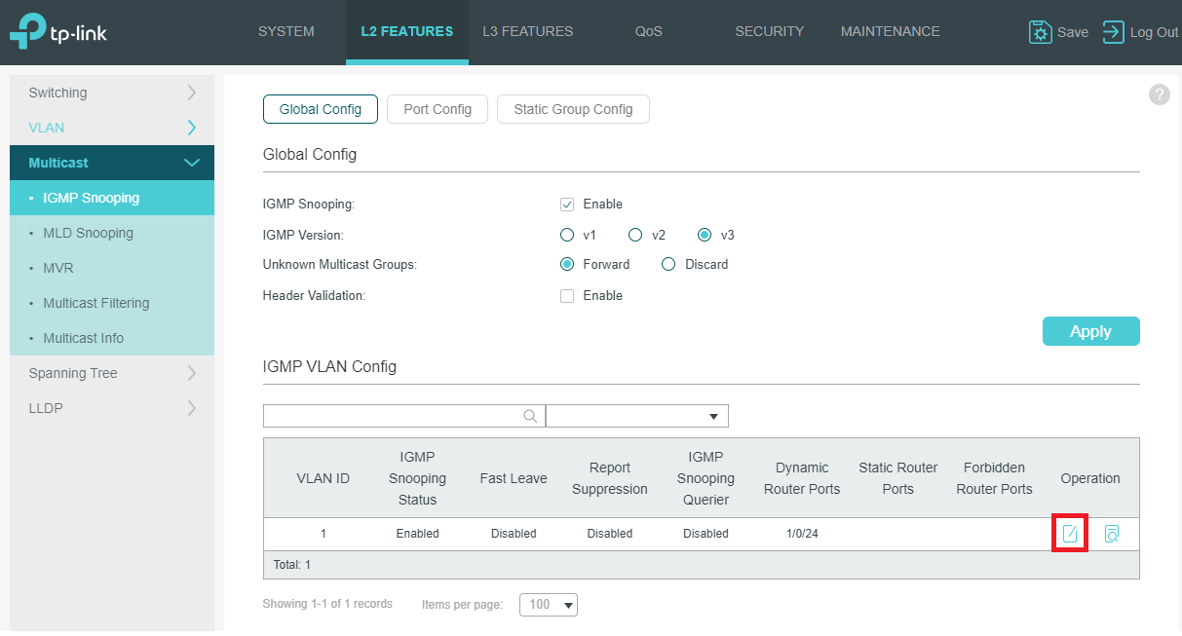Switch to the Global Config tab

pyautogui.click(x=320, y=109)
